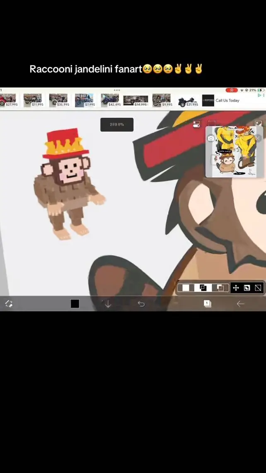
Task: Tap the brush/eraser switch tool icon
Action: point(9,304)
